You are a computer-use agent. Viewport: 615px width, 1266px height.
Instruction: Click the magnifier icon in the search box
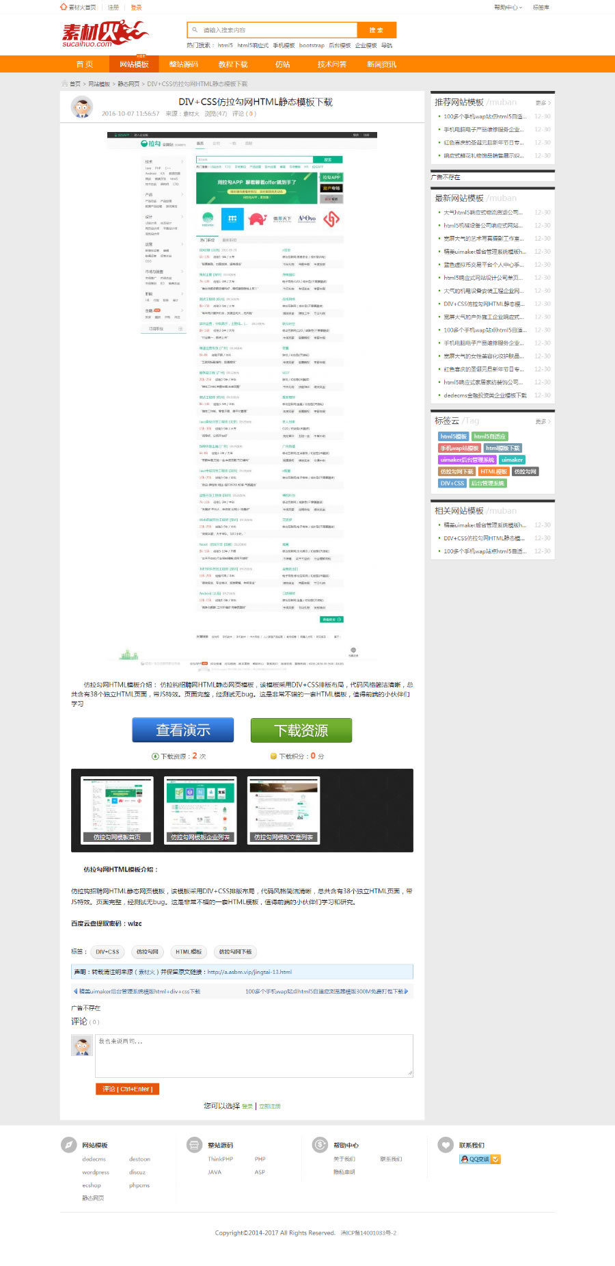[x=195, y=30]
